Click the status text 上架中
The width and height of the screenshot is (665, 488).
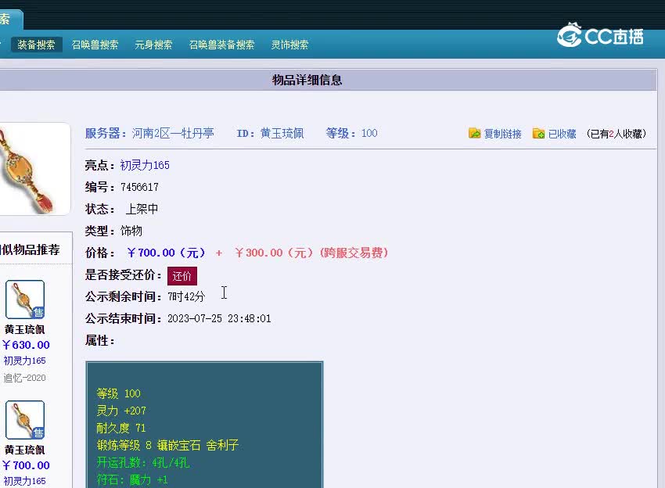coord(142,209)
